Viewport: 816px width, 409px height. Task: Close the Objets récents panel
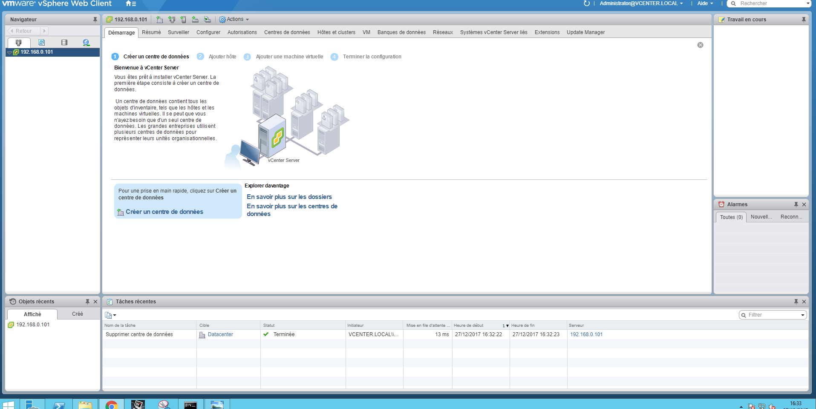(95, 302)
